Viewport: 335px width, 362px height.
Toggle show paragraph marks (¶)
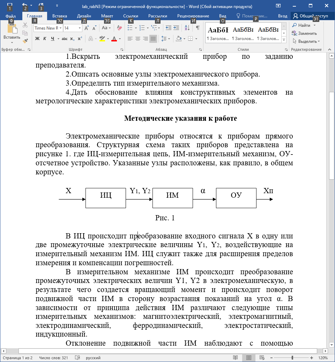(x=198, y=28)
